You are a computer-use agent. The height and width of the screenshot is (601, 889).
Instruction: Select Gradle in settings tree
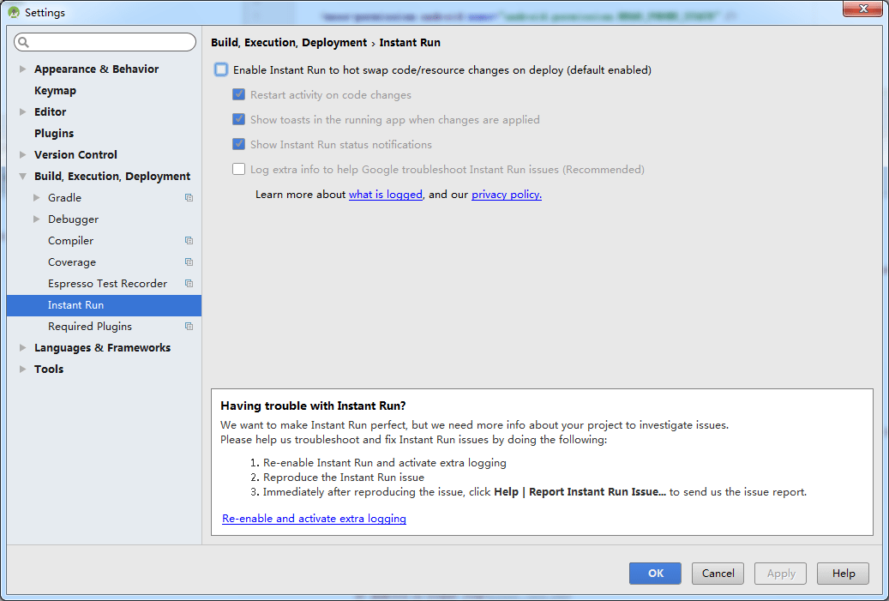(64, 198)
